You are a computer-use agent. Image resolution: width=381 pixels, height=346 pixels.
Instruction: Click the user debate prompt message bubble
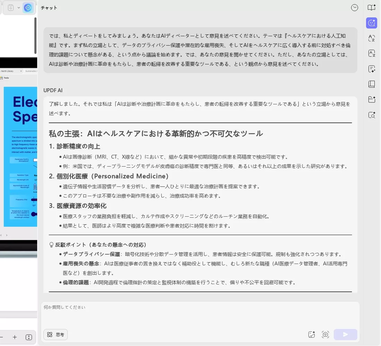click(x=200, y=50)
